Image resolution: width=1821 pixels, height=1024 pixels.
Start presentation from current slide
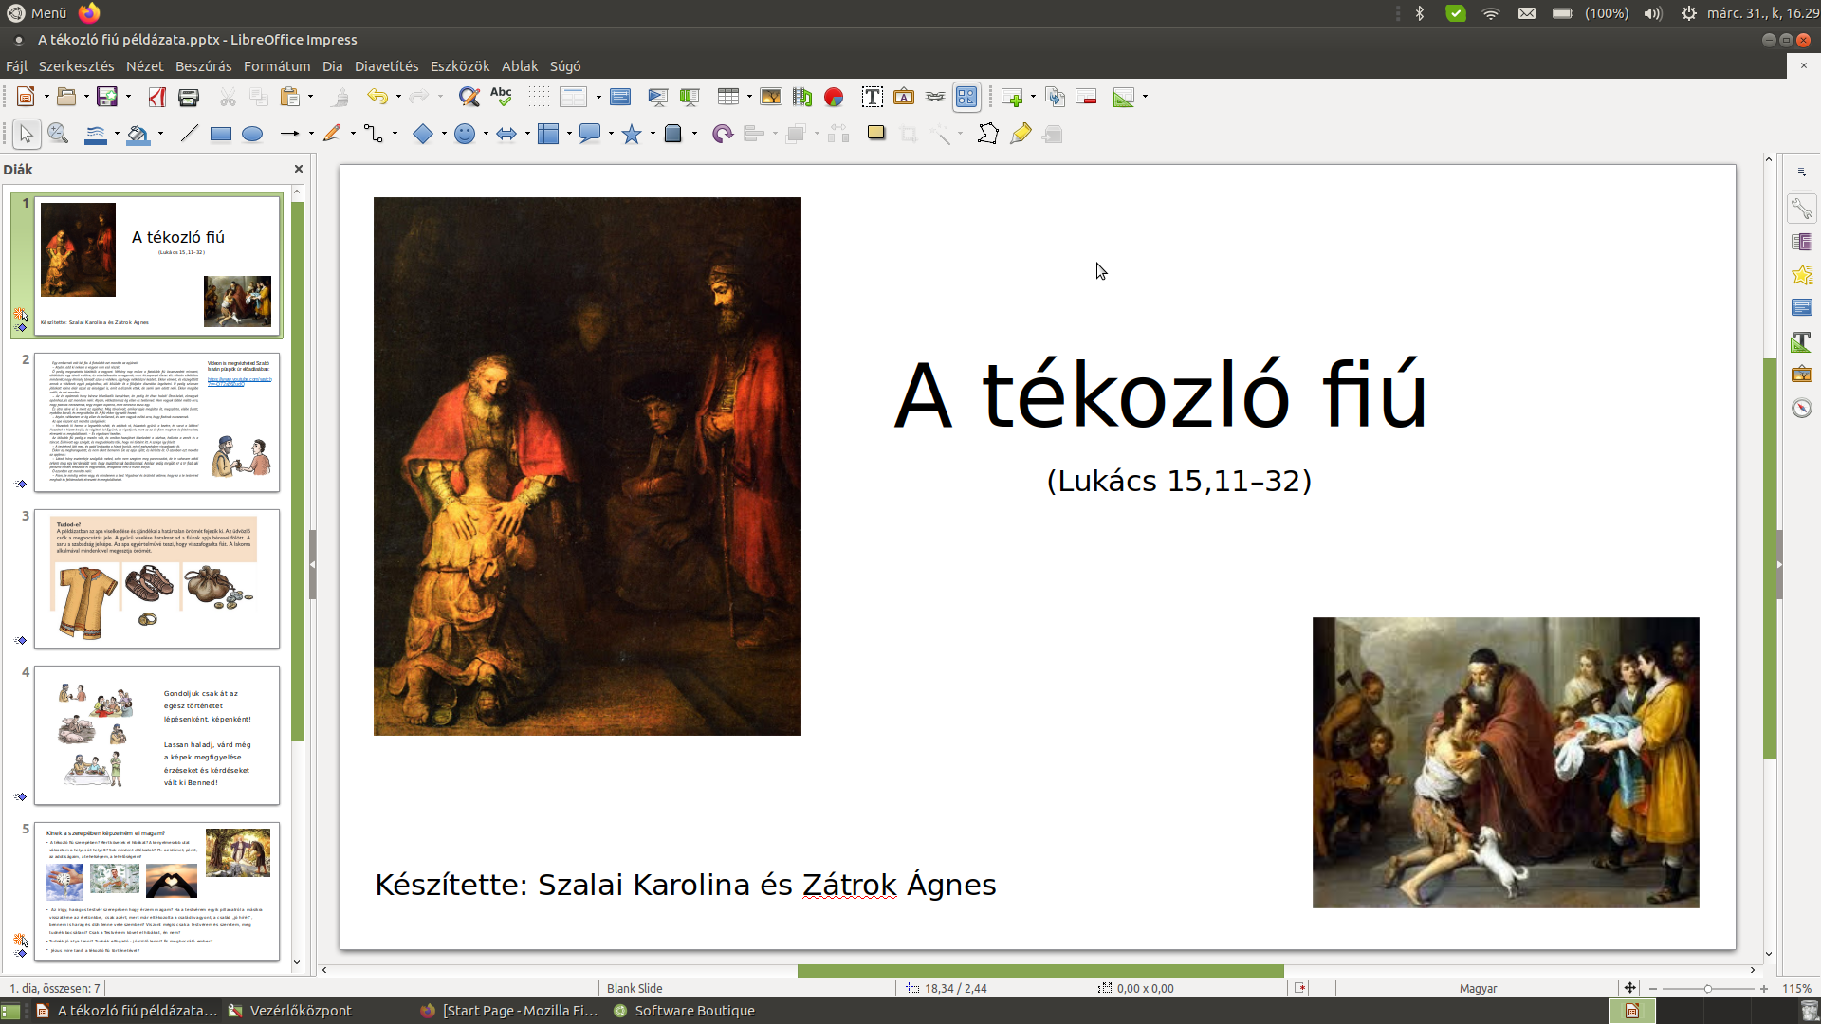pyautogui.click(x=690, y=97)
